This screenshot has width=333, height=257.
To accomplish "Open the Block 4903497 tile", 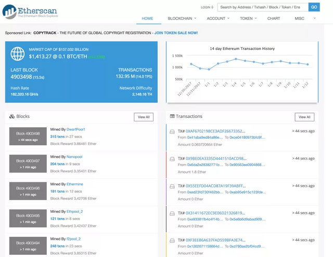I will click(28, 164).
